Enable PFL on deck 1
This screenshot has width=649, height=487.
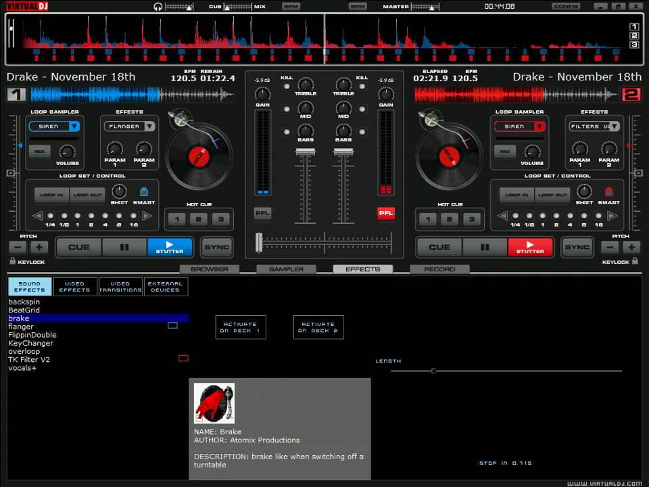coord(263,213)
